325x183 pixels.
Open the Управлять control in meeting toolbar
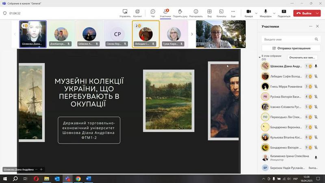(125, 13)
